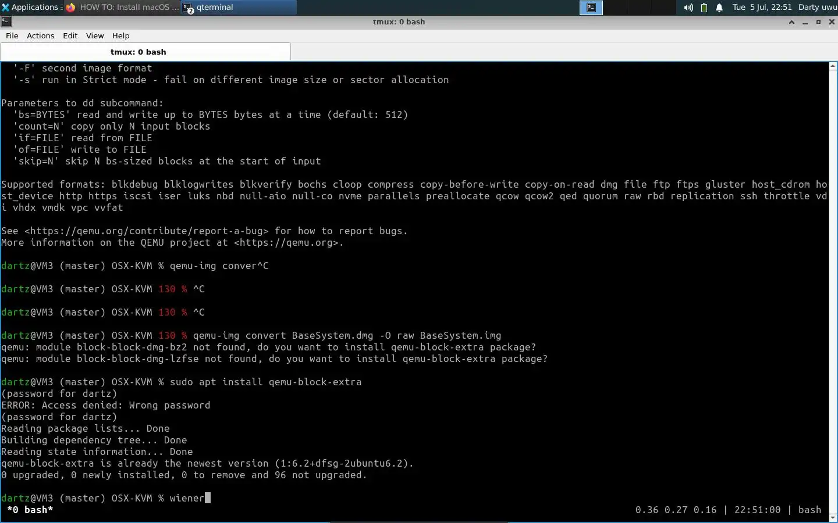Click the "'bs=BYTES' read and write" line
The image size is (838, 523).
pos(211,114)
